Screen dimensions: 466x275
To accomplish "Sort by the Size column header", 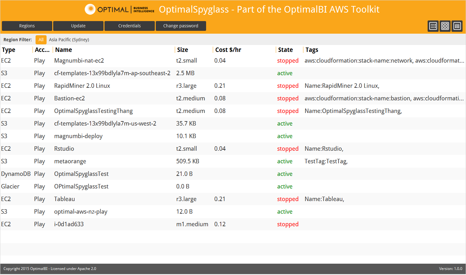I will pos(182,50).
